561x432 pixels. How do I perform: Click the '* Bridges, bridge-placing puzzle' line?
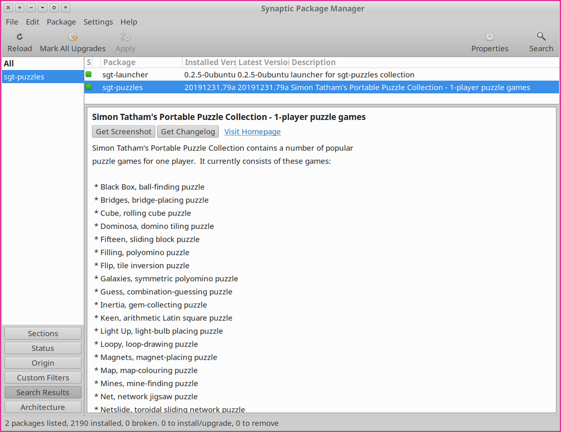coord(151,200)
